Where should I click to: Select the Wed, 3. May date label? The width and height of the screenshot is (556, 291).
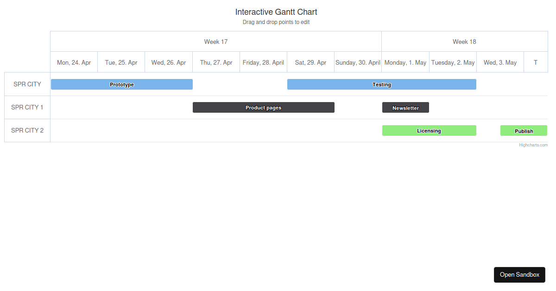(x=500, y=62)
